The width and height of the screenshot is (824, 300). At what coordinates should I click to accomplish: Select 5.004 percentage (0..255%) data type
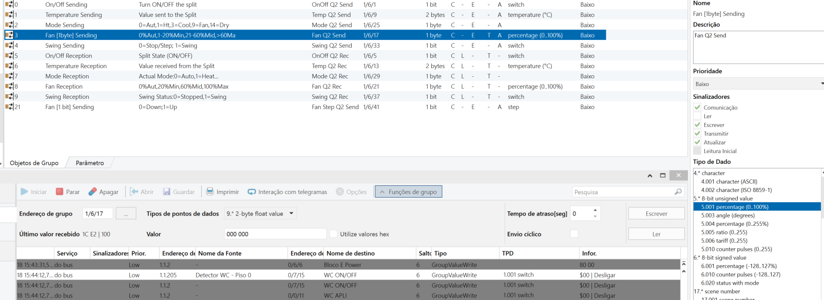point(735,224)
